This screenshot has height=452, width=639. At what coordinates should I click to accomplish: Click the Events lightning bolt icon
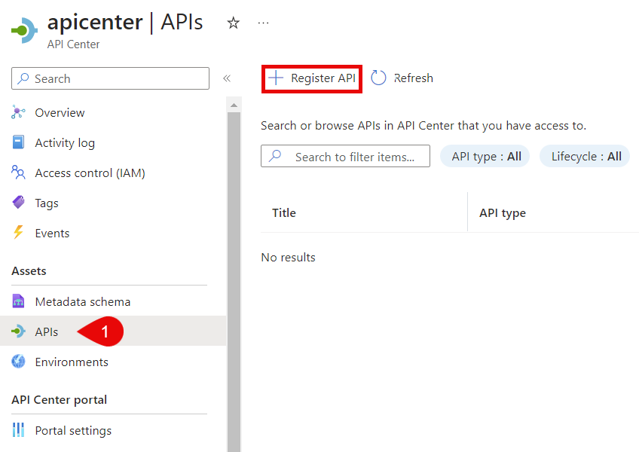18,232
